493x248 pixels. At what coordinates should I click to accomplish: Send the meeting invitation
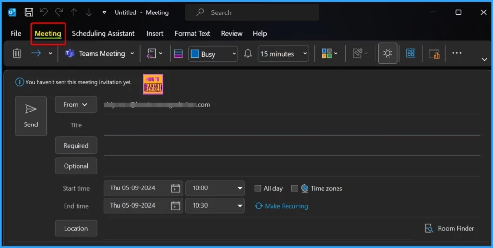pyautogui.click(x=31, y=116)
